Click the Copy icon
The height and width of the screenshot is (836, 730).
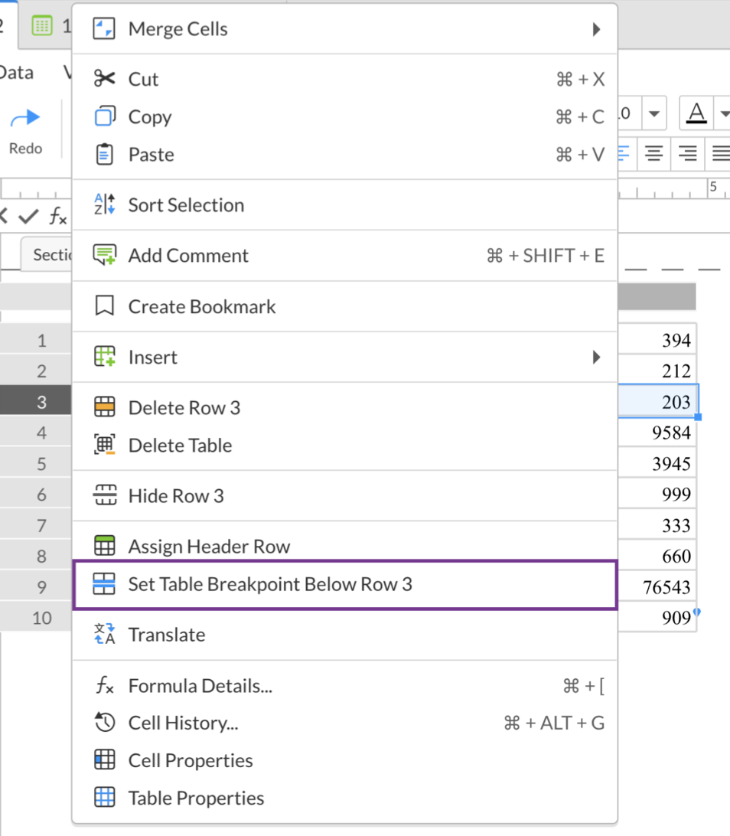(104, 116)
